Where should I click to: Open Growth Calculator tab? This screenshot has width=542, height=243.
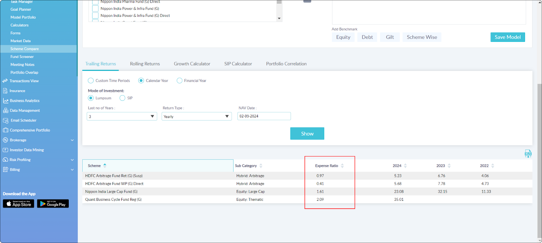coord(192,64)
